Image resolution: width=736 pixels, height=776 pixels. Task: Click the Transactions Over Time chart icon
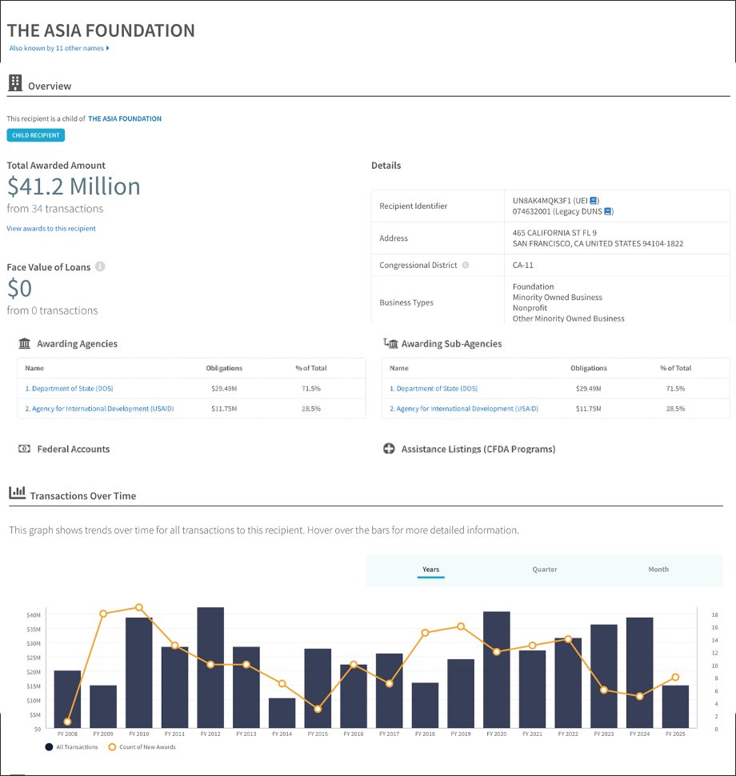pyautogui.click(x=17, y=494)
